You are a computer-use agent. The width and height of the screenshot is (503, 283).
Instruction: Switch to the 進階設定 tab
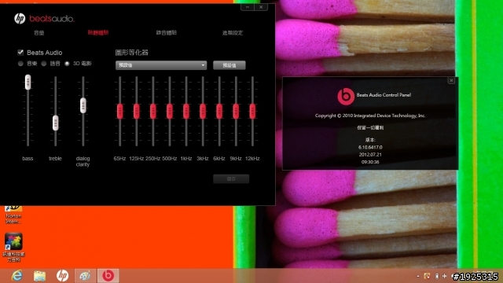click(x=233, y=33)
